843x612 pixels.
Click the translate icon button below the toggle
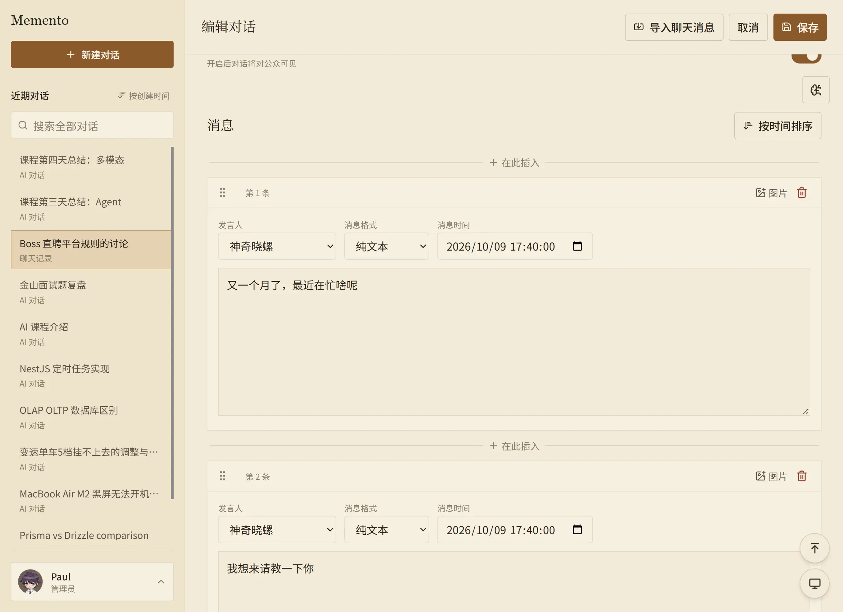tap(815, 89)
